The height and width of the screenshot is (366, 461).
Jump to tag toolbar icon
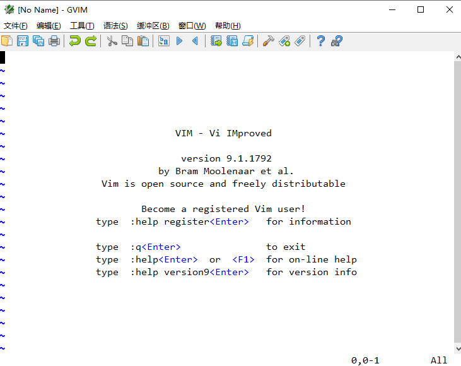coord(300,41)
